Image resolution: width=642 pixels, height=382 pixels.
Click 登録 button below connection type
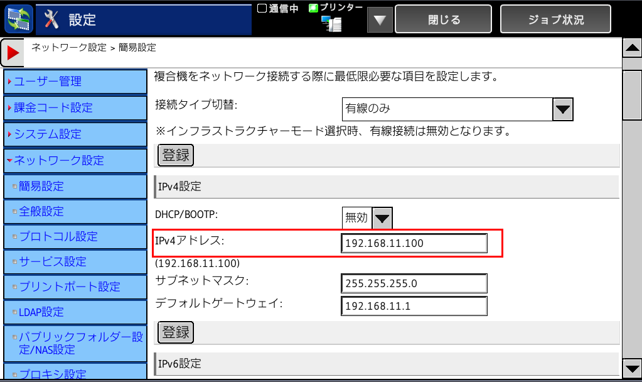175,155
